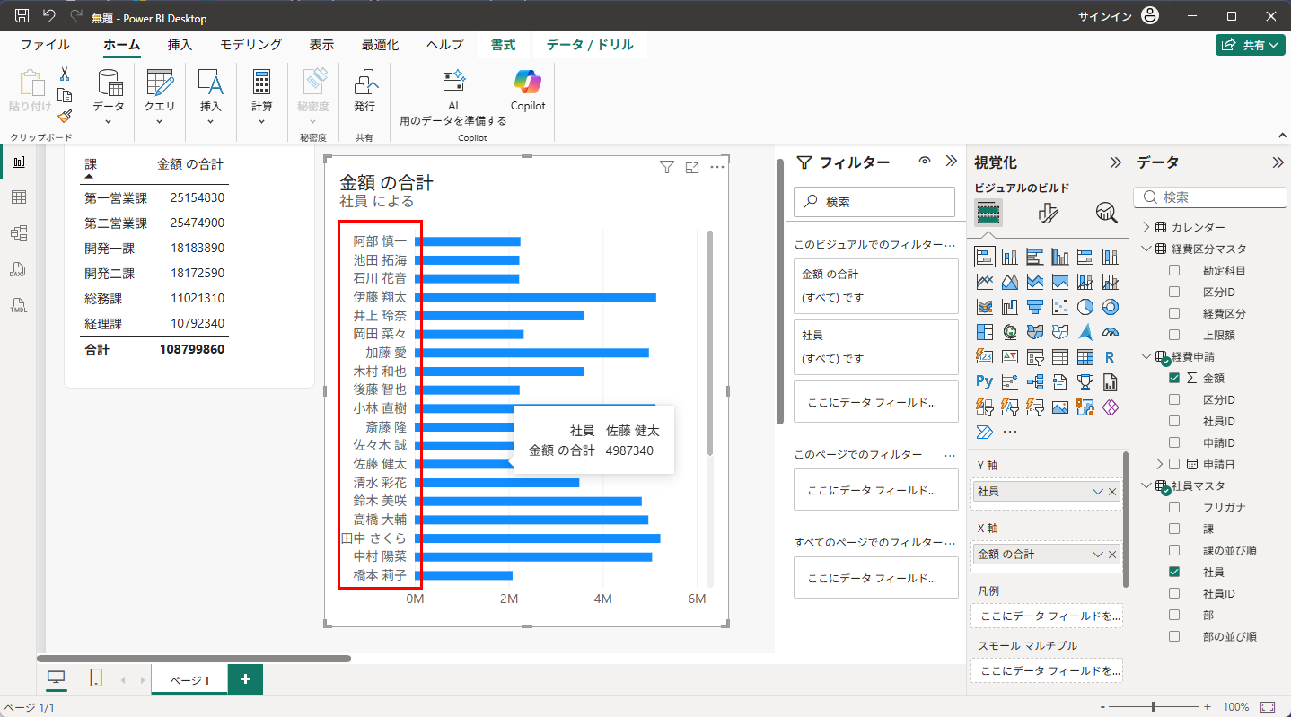Select the stacked bar chart visual
This screenshot has width=1291, height=717.
pos(985,257)
